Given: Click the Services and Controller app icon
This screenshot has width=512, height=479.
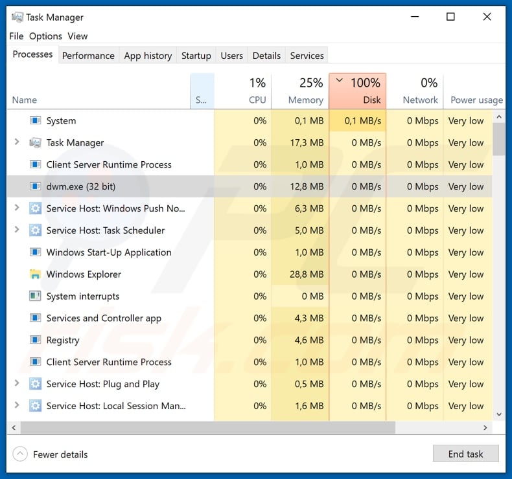Looking at the screenshot, I should [x=35, y=318].
